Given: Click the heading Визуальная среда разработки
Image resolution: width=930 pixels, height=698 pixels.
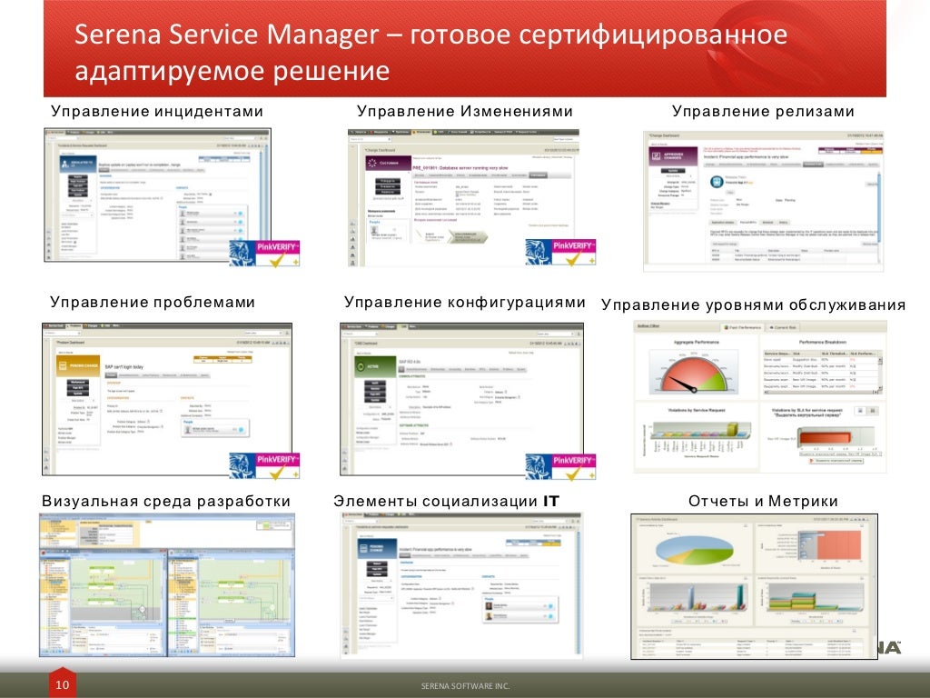Looking at the screenshot, I should click(x=166, y=501).
